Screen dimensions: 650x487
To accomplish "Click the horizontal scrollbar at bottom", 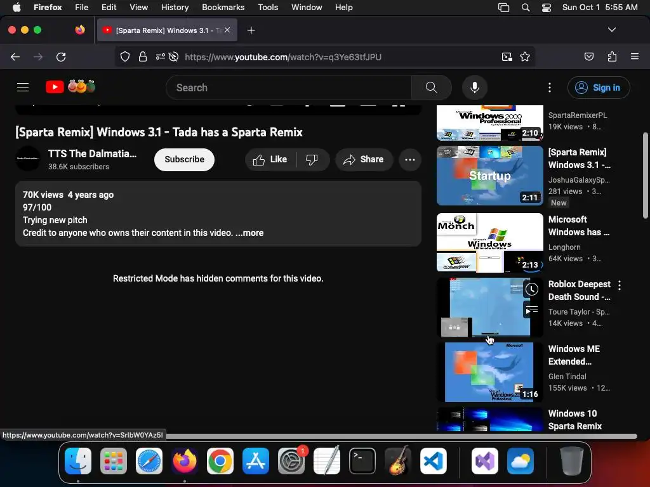I will 401,436.
